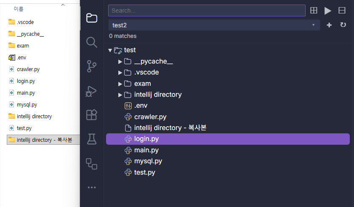Select __pycache__ in file explorer list

coord(30,34)
